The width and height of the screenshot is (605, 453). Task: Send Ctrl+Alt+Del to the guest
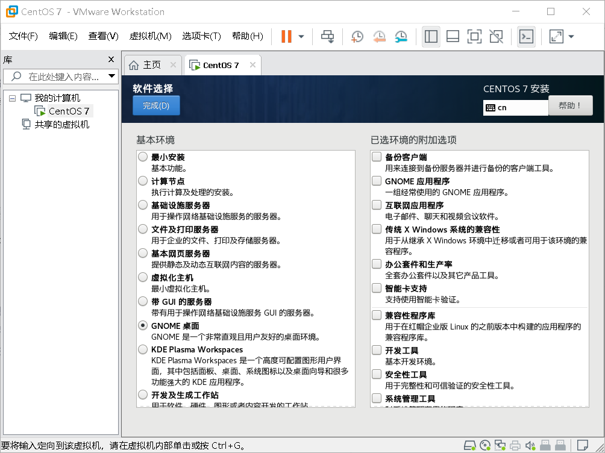(x=327, y=36)
